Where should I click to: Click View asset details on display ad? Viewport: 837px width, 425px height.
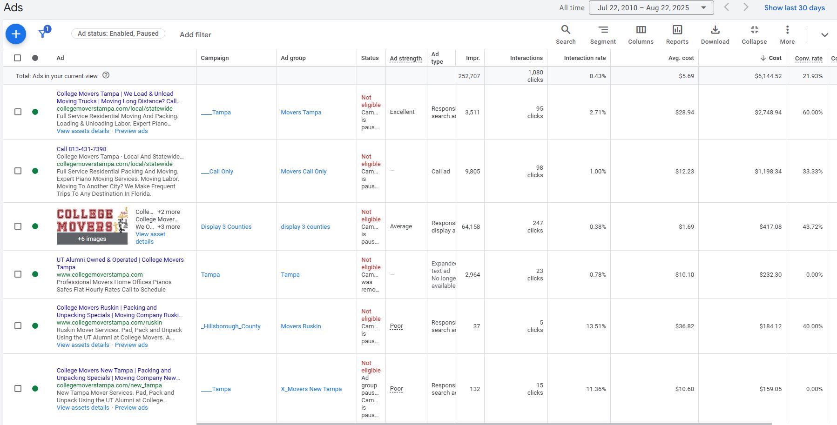click(x=150, y=238)
